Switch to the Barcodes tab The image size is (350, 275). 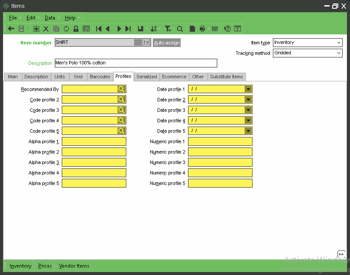pos(100,77)
